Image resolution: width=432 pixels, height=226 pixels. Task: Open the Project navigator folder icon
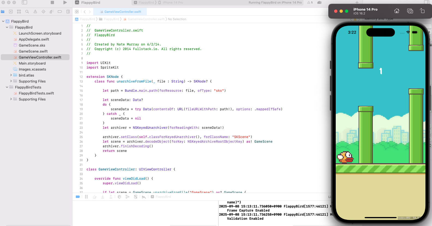pos(3,12)
